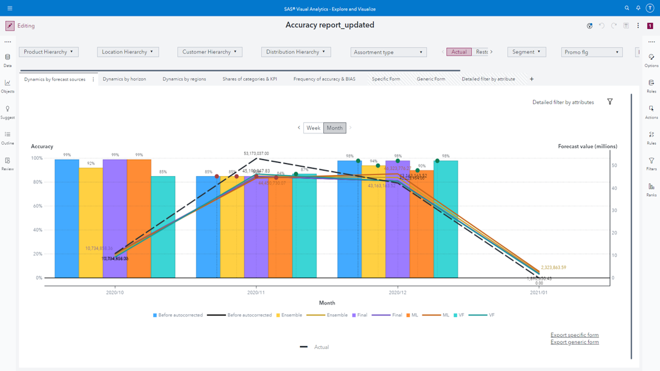Expand Product Hierarchy dropdown
The image size is (660, 371).
click(48, 52)
